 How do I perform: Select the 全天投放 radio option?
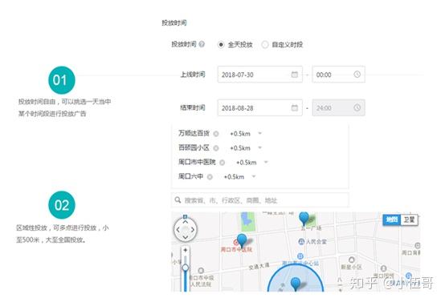[221, 45]
